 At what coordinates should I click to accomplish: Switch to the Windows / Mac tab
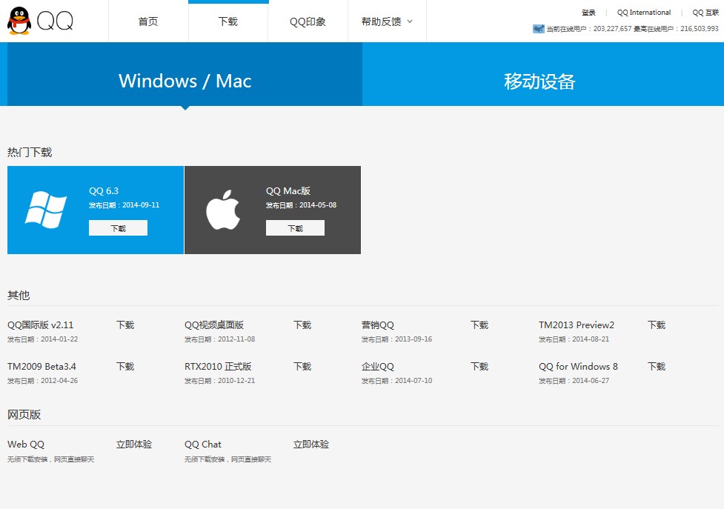click(x=185, y=74)
